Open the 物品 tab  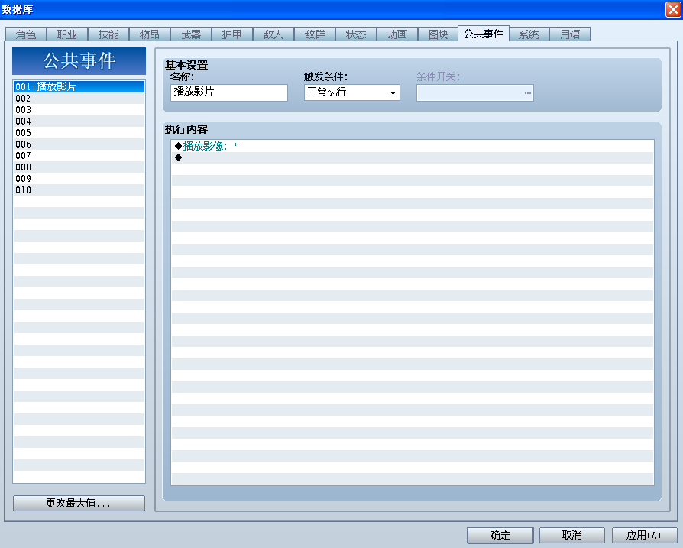(150, 34)
